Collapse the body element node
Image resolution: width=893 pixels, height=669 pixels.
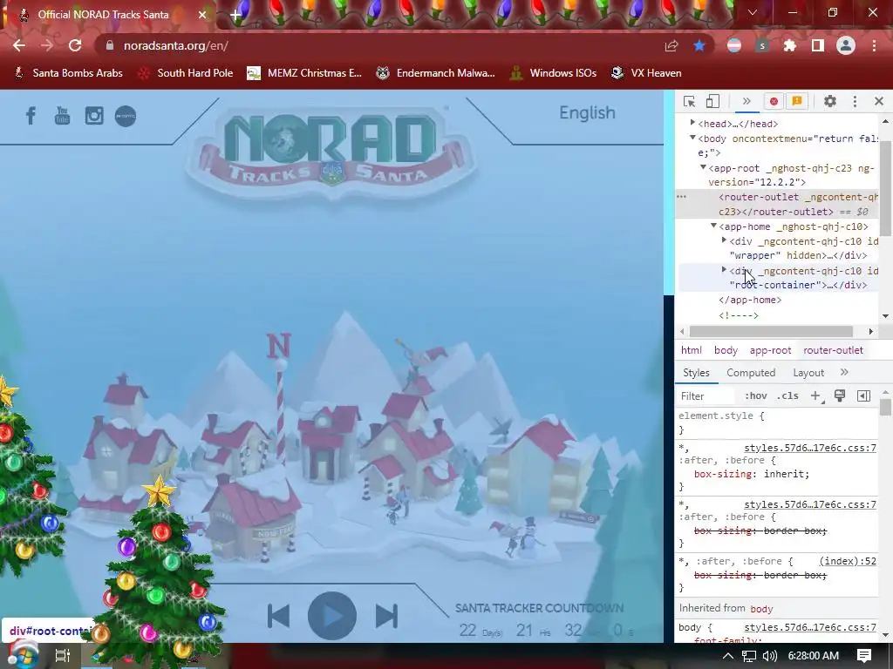(692, 138)
